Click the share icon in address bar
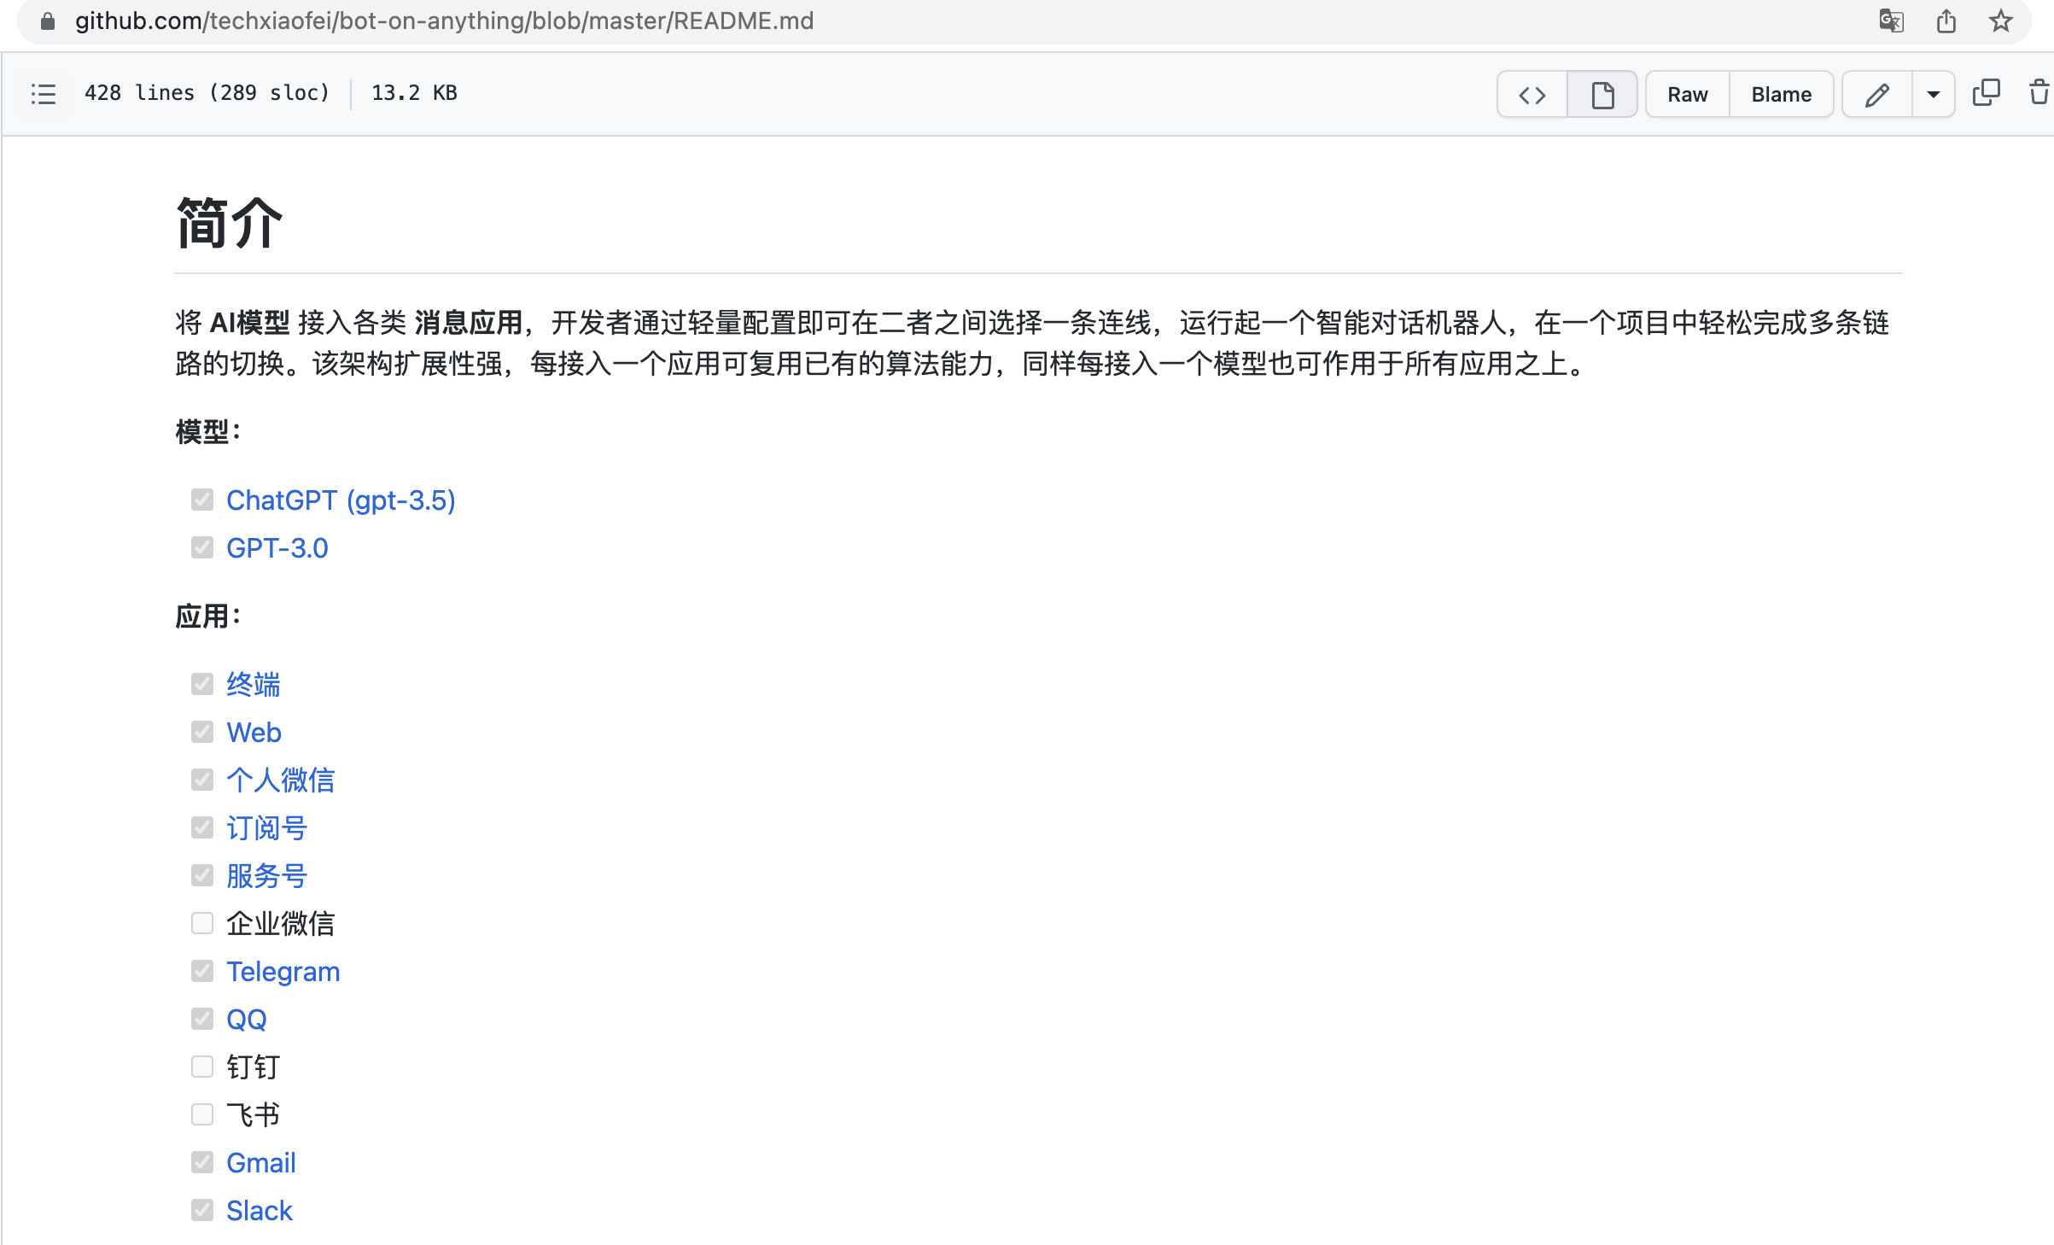Screen dimensions: 2054x1245 pyautogui.click(x=1946, y=20)
